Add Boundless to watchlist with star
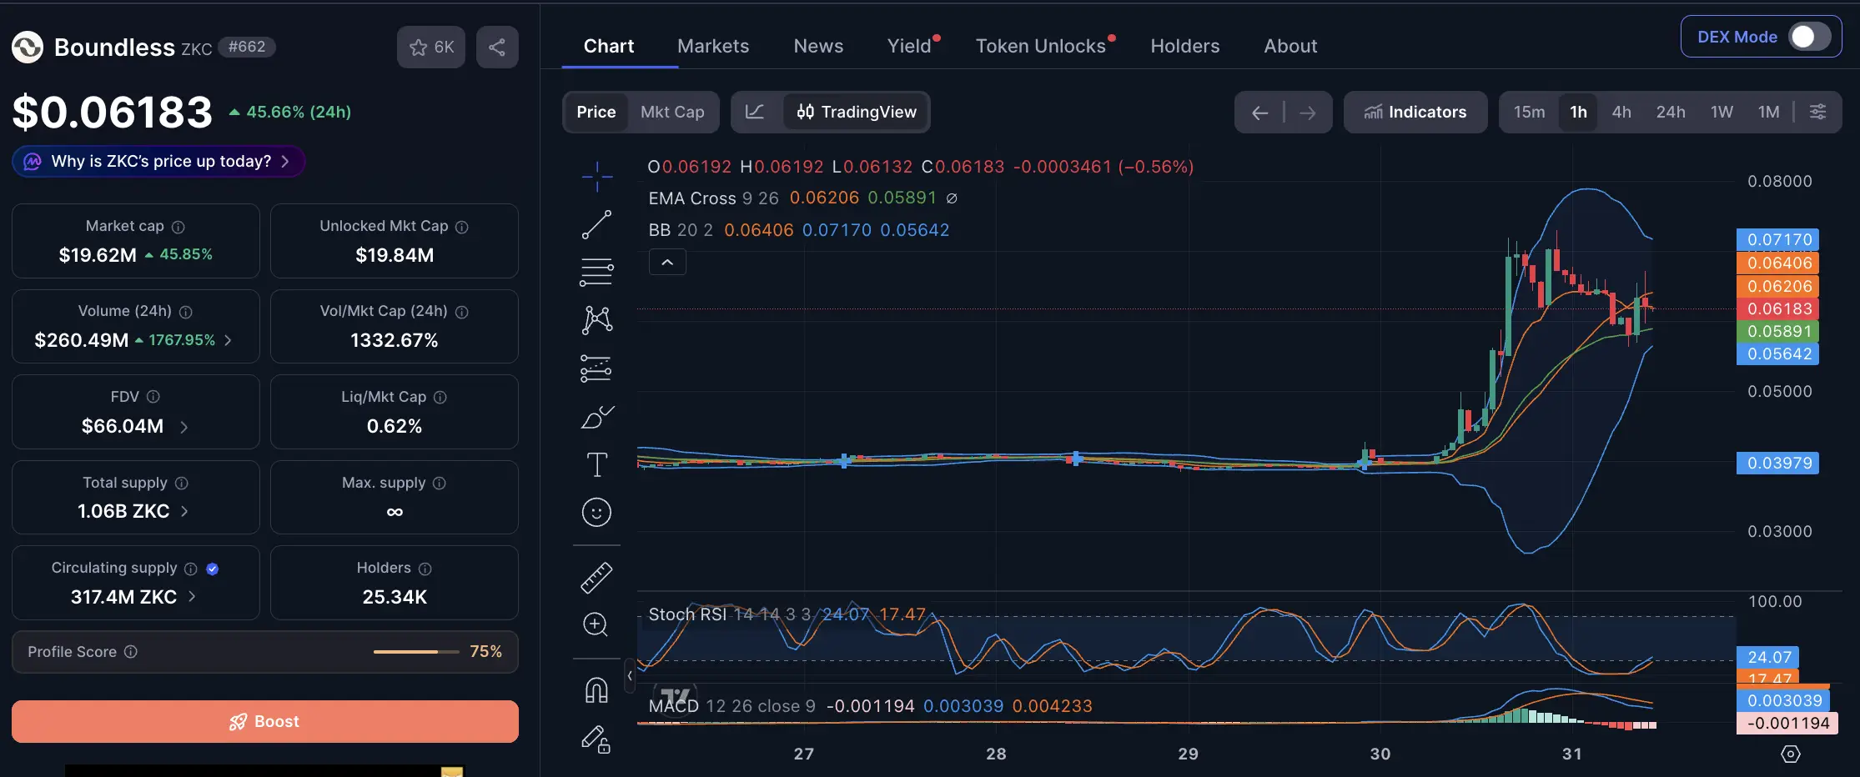 click(x=431, y=47)
